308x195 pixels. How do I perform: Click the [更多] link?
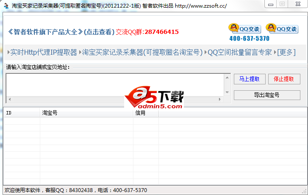(x=286, y=52)
